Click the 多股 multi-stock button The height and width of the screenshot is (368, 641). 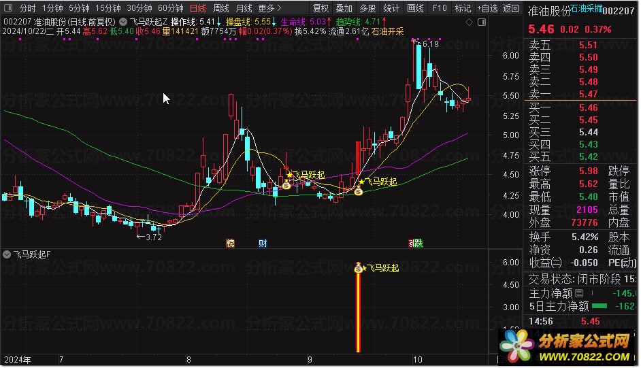pyautogui.click(x=367, y=8)
